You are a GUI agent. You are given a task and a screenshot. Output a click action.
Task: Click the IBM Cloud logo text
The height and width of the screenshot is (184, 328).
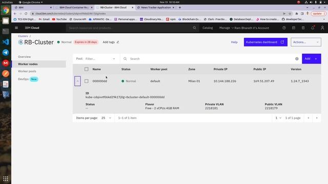pyautogui.click(x=32, y=28)
